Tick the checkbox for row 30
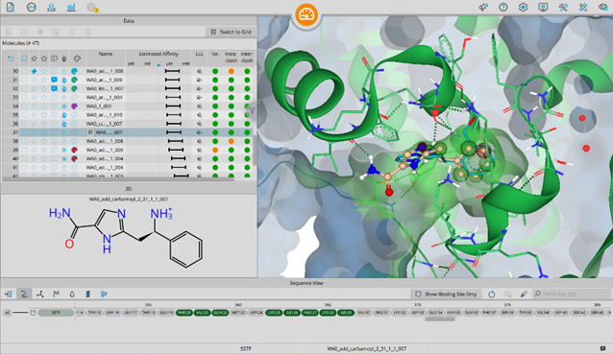The image size is (613, 354). click(x=24, y=71)
